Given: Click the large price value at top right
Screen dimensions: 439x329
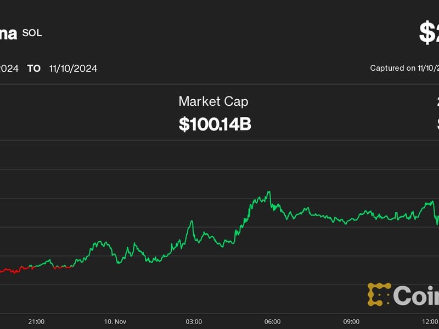Looking at the screenshot, I should click(x=429, y=33).
